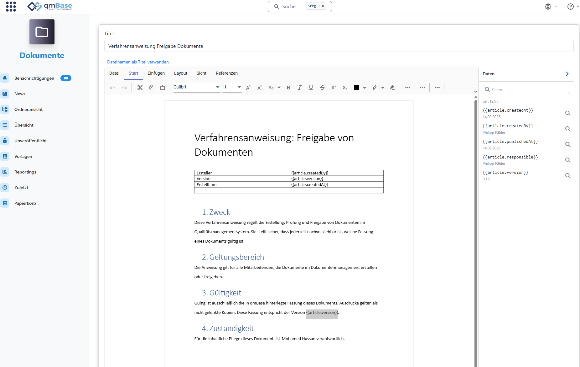Click the {{article.version}} placeholder in Gültigkeit paragraph
This screenshot has height=367, width=580.
[x=322, y=312]
